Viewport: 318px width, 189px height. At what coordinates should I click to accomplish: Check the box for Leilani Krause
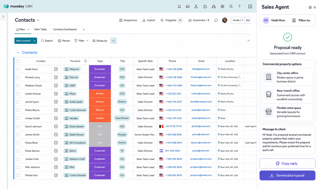tap(17, 94)
